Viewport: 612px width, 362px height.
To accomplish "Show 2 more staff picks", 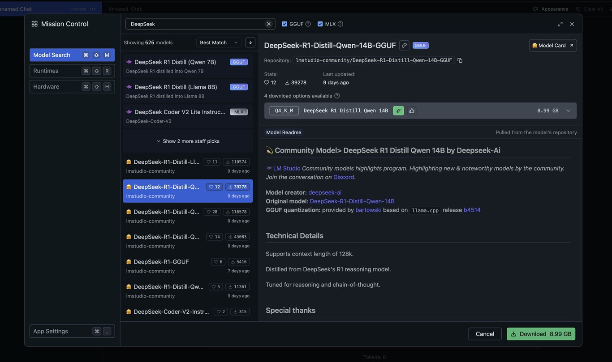I will click(x=188, y=141).
